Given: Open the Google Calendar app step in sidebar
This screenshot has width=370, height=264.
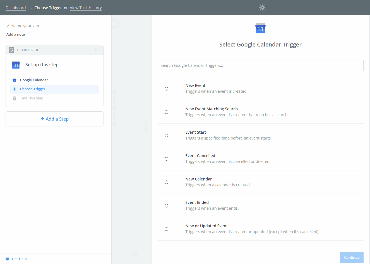Looking at the screenshot, I should coord(34,80).
